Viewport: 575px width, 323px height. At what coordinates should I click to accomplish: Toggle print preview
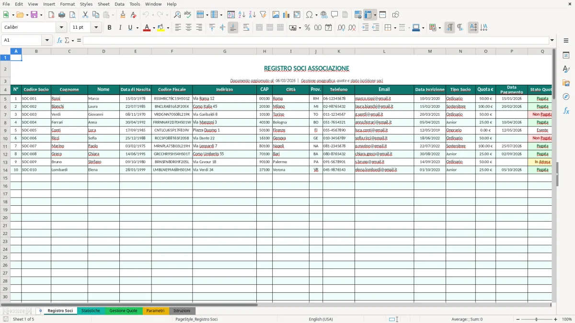click(72, 15)
